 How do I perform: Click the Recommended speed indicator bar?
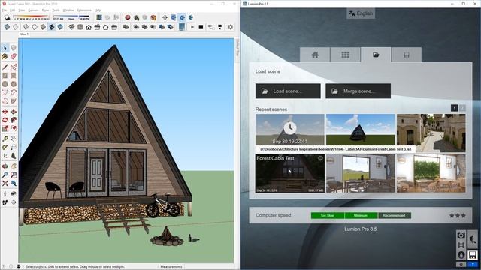pyautogui.click(x=395, y=215)
